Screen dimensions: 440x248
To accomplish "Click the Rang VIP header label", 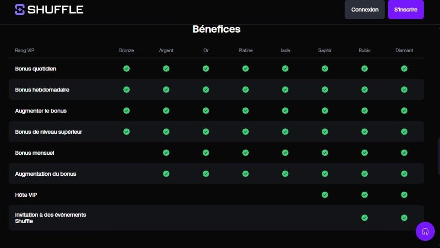I will coord(24,50).
